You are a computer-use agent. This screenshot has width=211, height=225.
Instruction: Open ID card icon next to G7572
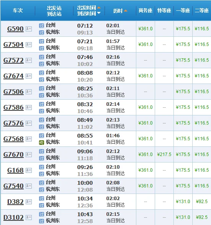29,60
